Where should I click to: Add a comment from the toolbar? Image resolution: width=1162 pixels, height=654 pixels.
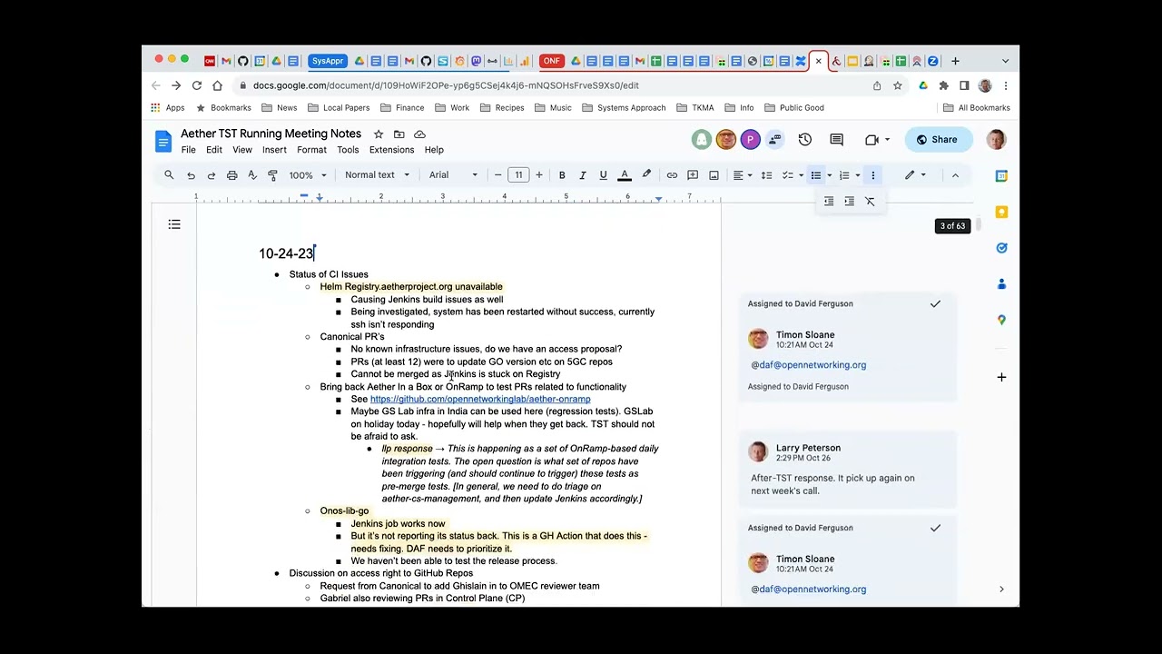pos(693,175)
